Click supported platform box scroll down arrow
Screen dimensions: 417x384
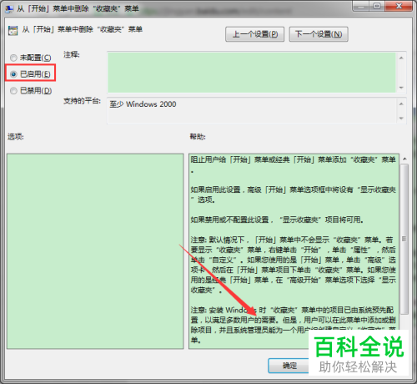point(401,119)
